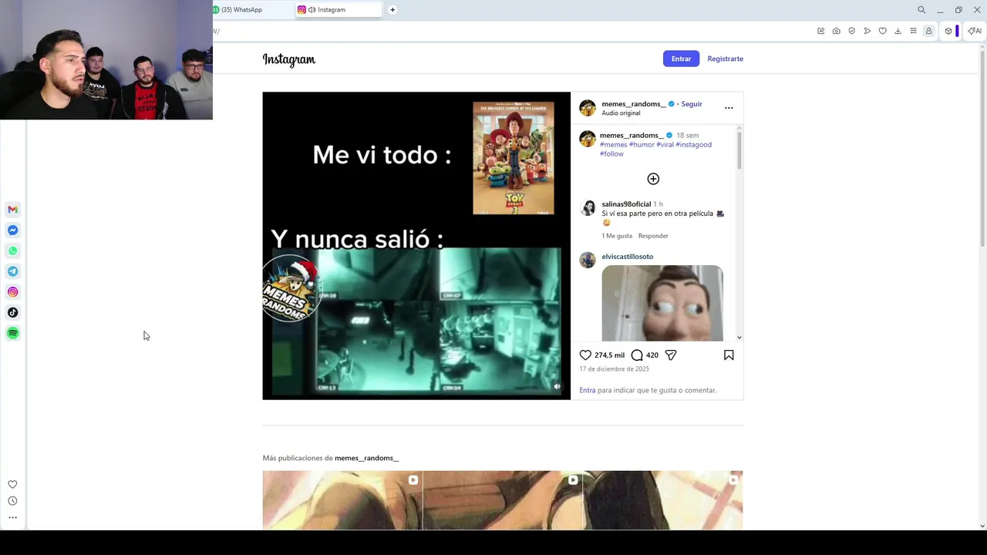Open post options three-dots menu
Image resolution: width=987 pixels, height=555 pixels.
click(x=729, y=108)
